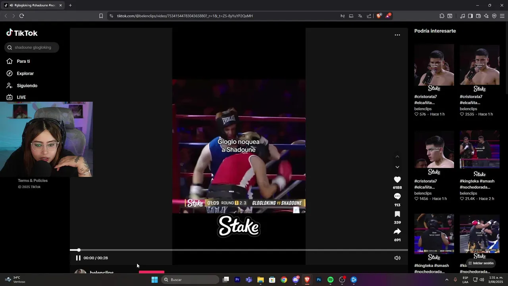Pause the video playback
The image size is (508, 286).
click(x=78, y=258)
